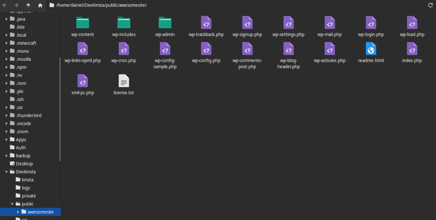Open the wp-admin folder
Viewport: 436px width, 220px height.
[x=164, y=23]
